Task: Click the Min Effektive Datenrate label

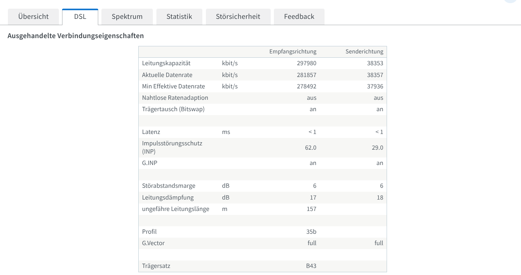Action: pos(173,86)
